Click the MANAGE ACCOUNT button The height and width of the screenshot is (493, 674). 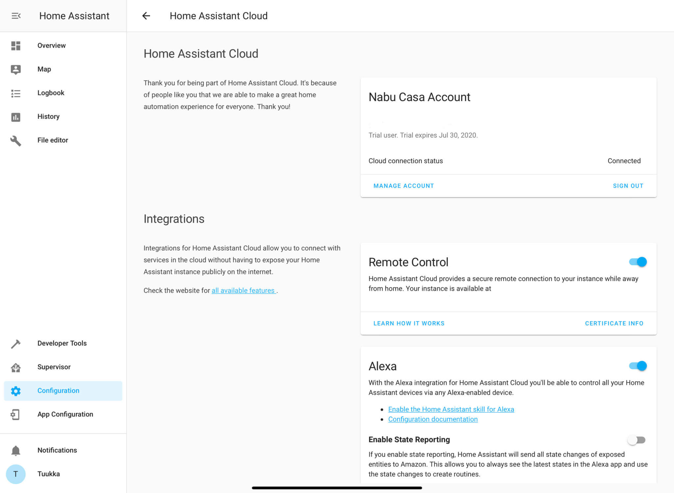click(x=403, y=186)
